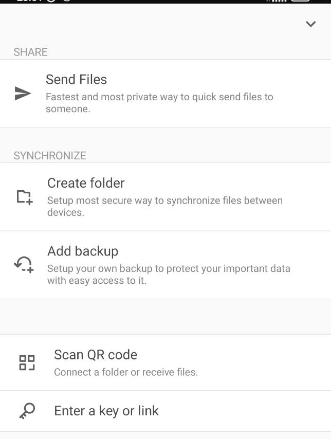Tap the 'Connect a folder or receive files' subtitle
This screenshot has height=439, width=331.
click(126, 372)
